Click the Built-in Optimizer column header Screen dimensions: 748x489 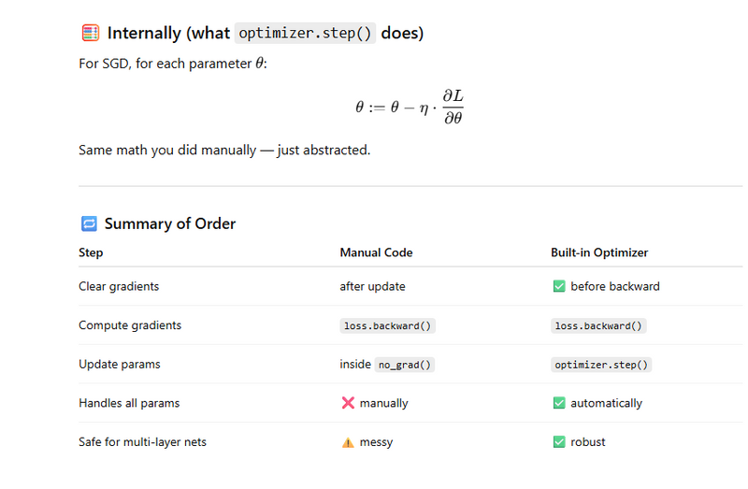(598, 252)
